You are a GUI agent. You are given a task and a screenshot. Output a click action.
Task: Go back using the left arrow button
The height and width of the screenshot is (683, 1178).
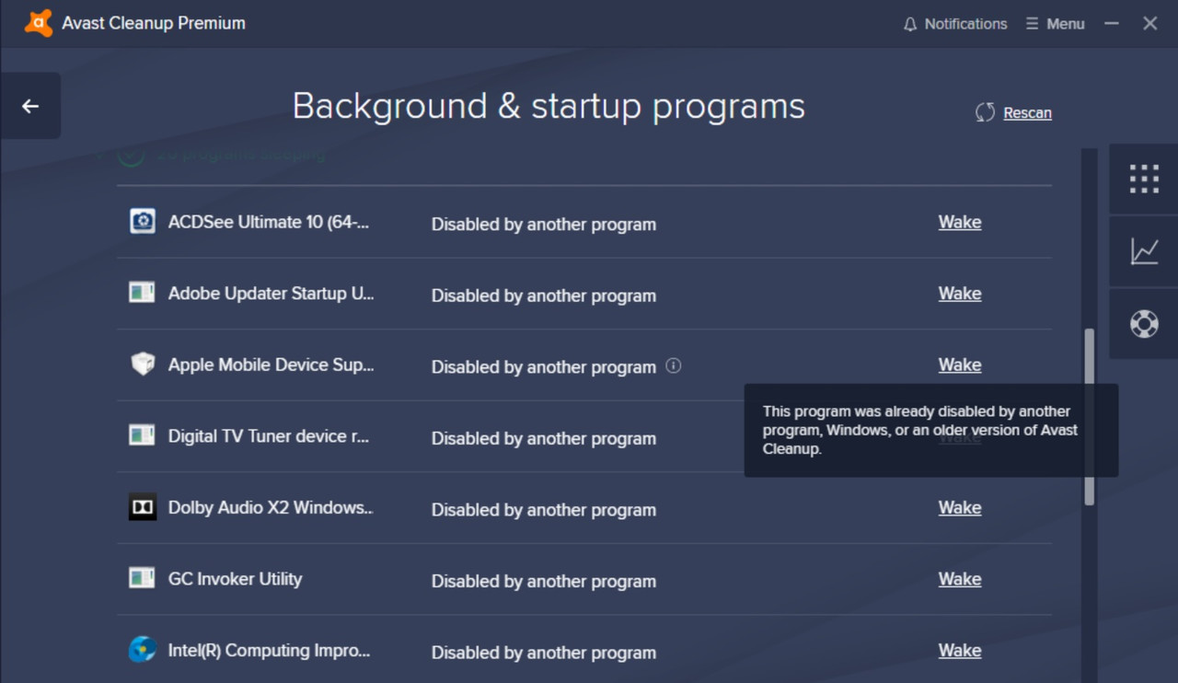coord(30,106)
